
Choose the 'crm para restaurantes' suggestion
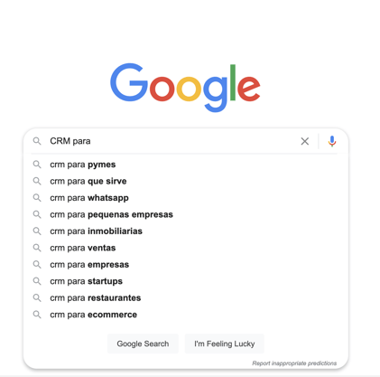96,297
